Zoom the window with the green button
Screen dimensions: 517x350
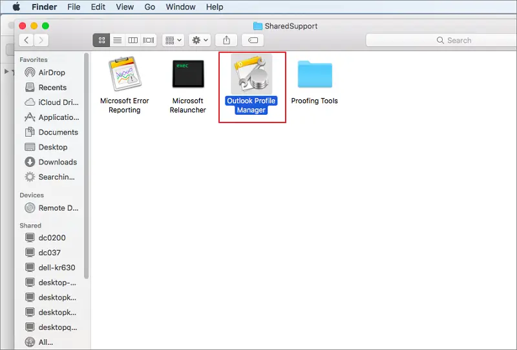tap(45, 26)
